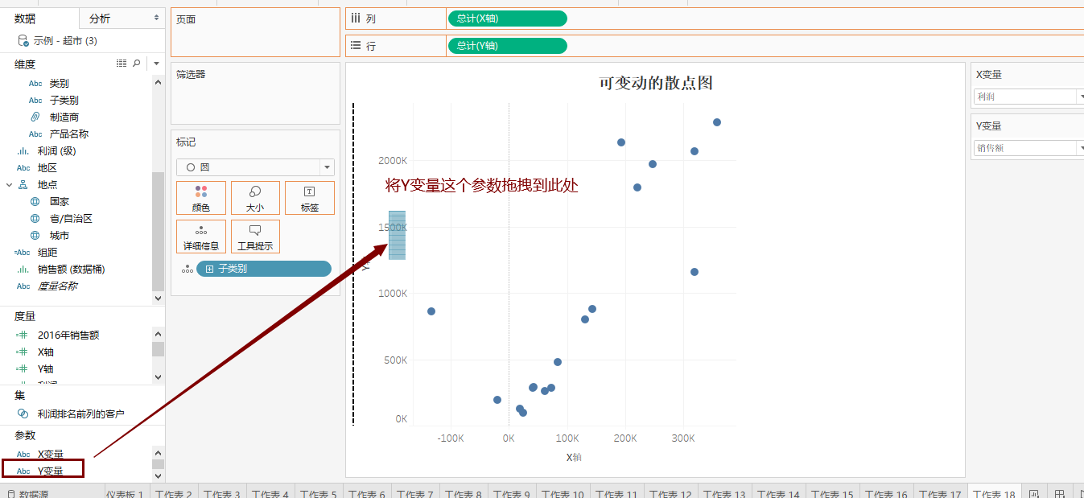1084x498 pixels.
Task: Click the measures list scroll down arrow
Action: [x=158, y=377]
